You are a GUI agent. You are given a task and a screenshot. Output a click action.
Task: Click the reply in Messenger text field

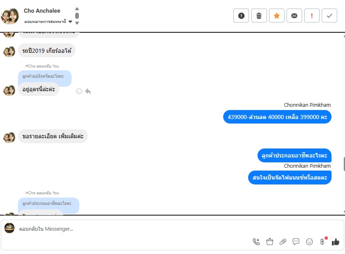point(132,229)
